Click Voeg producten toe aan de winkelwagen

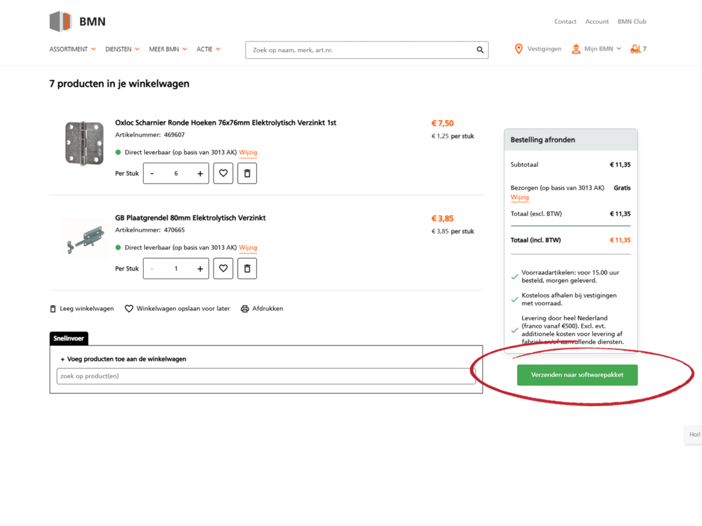(123, 359)
